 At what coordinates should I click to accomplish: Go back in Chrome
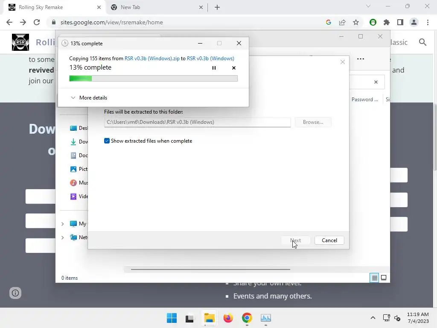(9, 22)
